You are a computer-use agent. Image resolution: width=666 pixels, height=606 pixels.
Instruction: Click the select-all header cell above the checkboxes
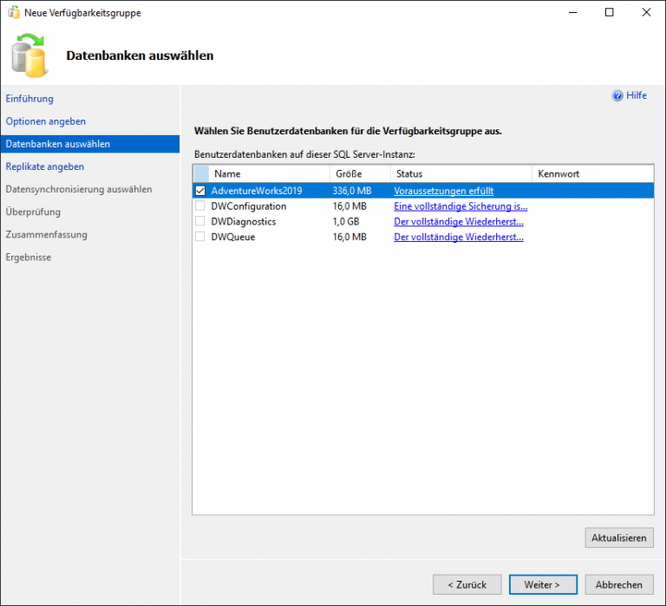point(201,173)
